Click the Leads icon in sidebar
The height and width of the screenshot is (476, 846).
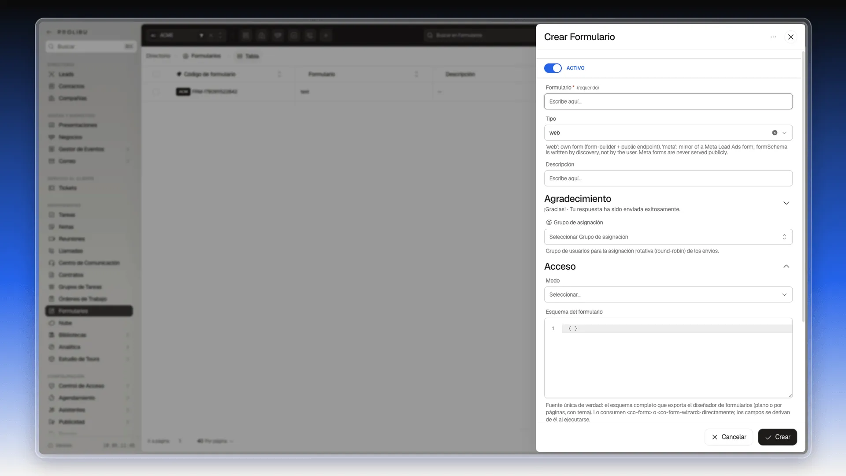52,74
